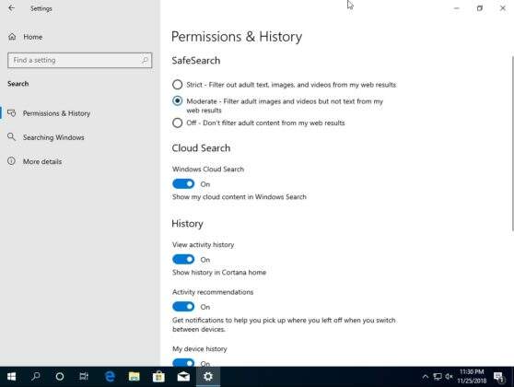Switch off Activity recommendations toggle

[x=183, y=307]
